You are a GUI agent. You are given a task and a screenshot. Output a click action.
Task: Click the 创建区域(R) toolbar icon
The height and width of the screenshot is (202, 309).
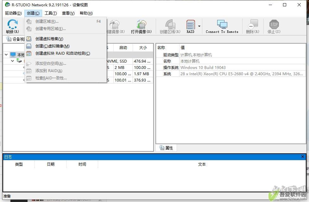(170, 26)
